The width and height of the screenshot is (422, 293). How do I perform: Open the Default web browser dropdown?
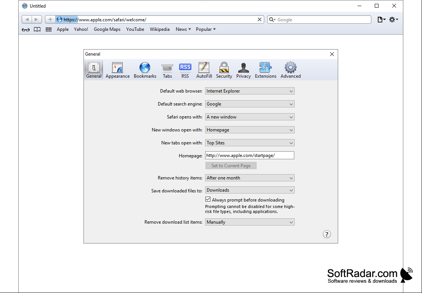(250, 91)
